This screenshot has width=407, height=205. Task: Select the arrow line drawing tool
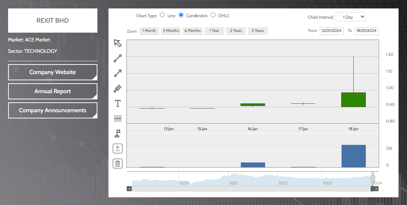tap(118, 73)
